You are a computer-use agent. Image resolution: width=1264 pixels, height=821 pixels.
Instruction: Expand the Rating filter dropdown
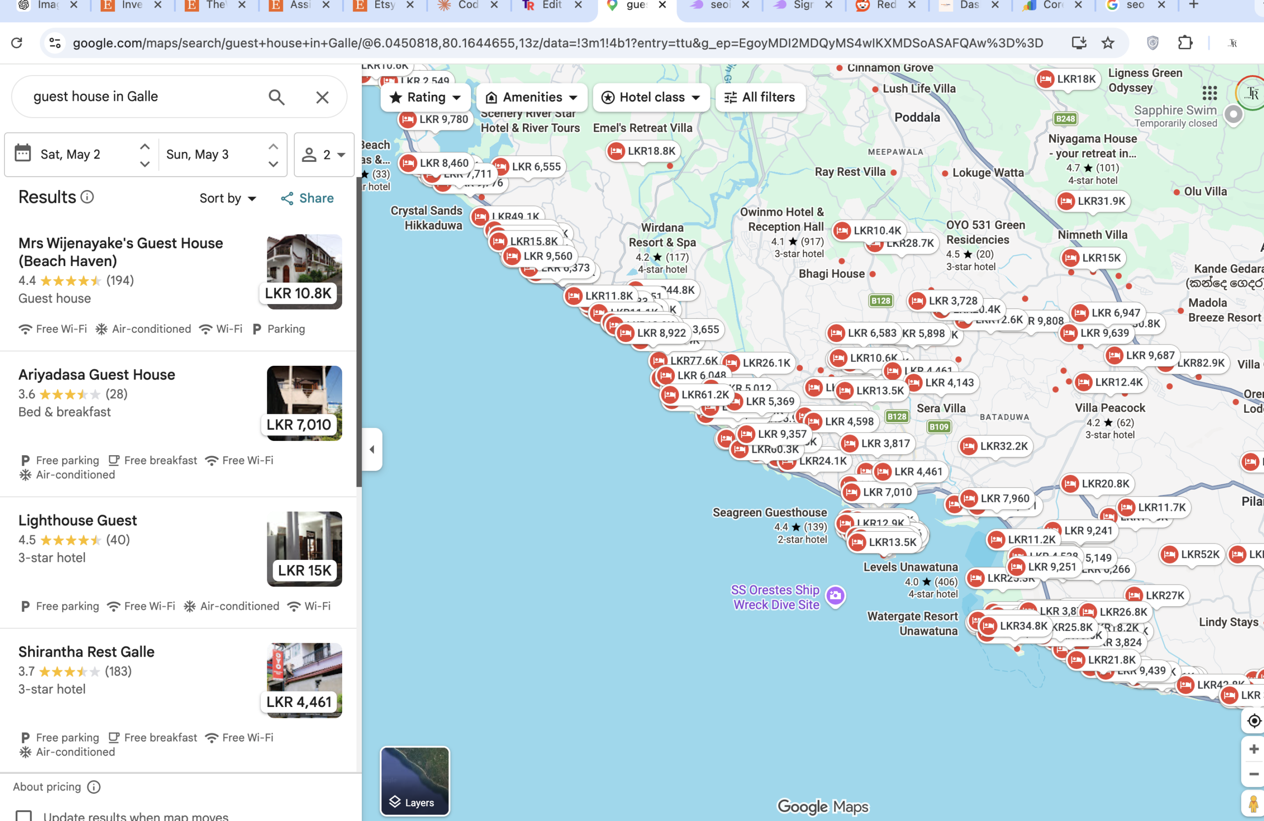point(426,97)
